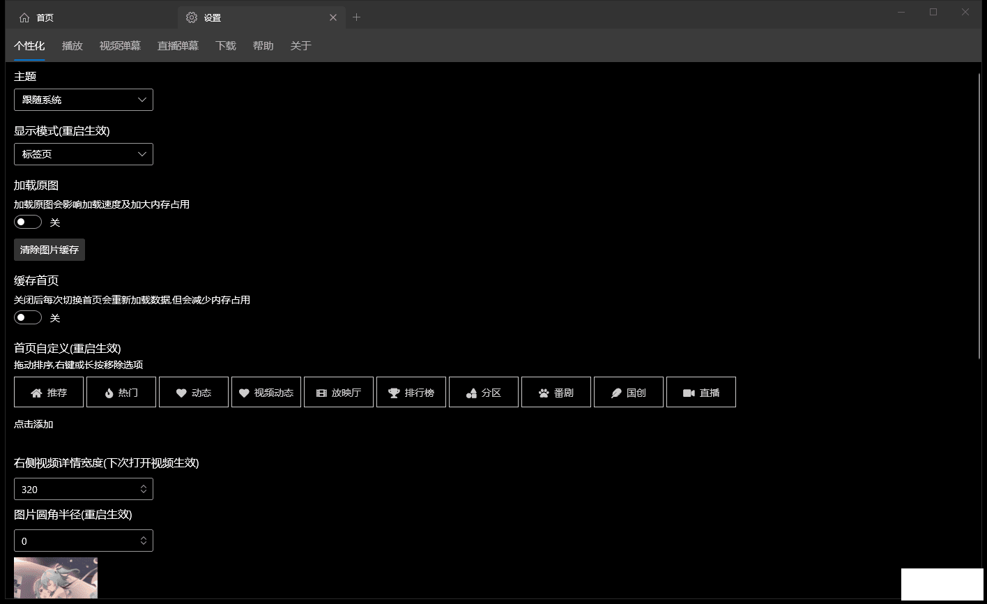The height and width of the screenshot is (604, 987).
Task: Click the stepper arrows on 图片圆角半径 field
Action: click(144, 541)
